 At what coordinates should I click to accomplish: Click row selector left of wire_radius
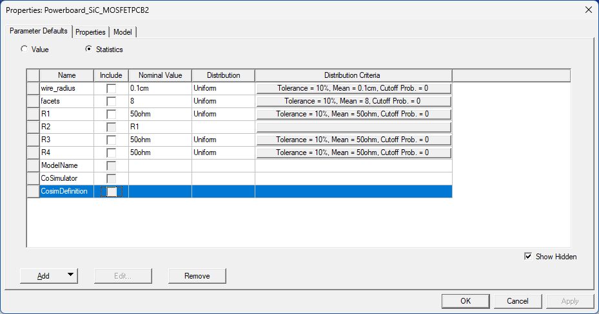pos(34,88)
